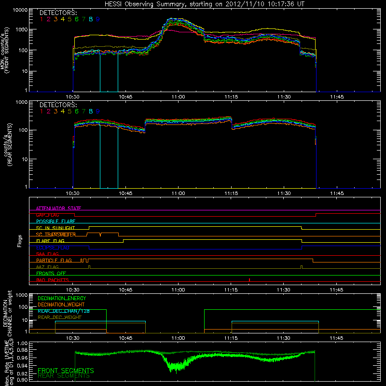Click the 11:00 tick label of the Flags panel

pyautogui.click(x=178, y=290)
